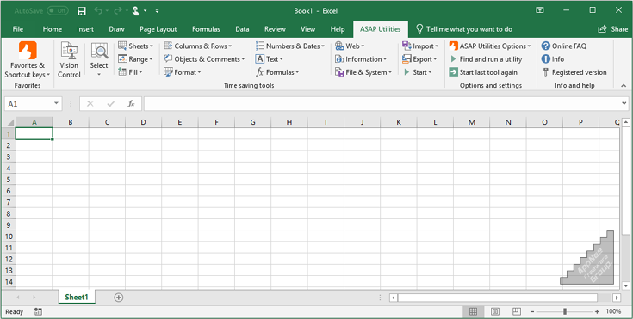This screenshot has width=633, height=319.
Task: Click the zoom in plus button
Action: 597,311
